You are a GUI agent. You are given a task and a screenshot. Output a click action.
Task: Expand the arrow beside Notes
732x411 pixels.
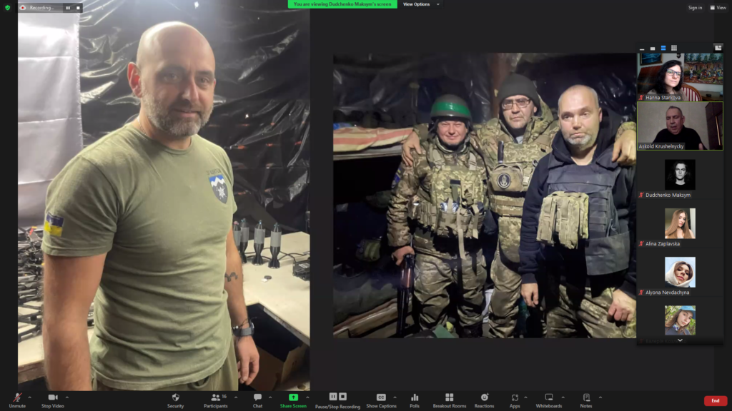pyautogui.click(x=600, y=397)
